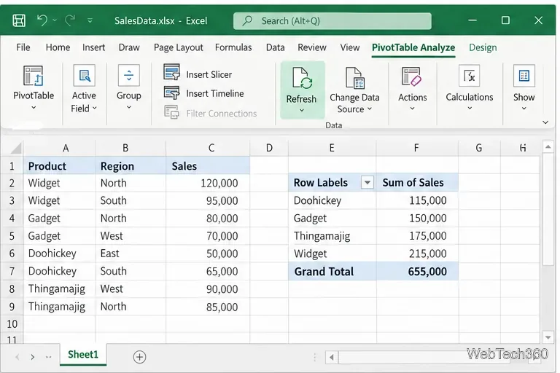This screenshot has height=373, width=560.
Task: Select column A header
Action: pyautogui.click(x=66, y=148)
